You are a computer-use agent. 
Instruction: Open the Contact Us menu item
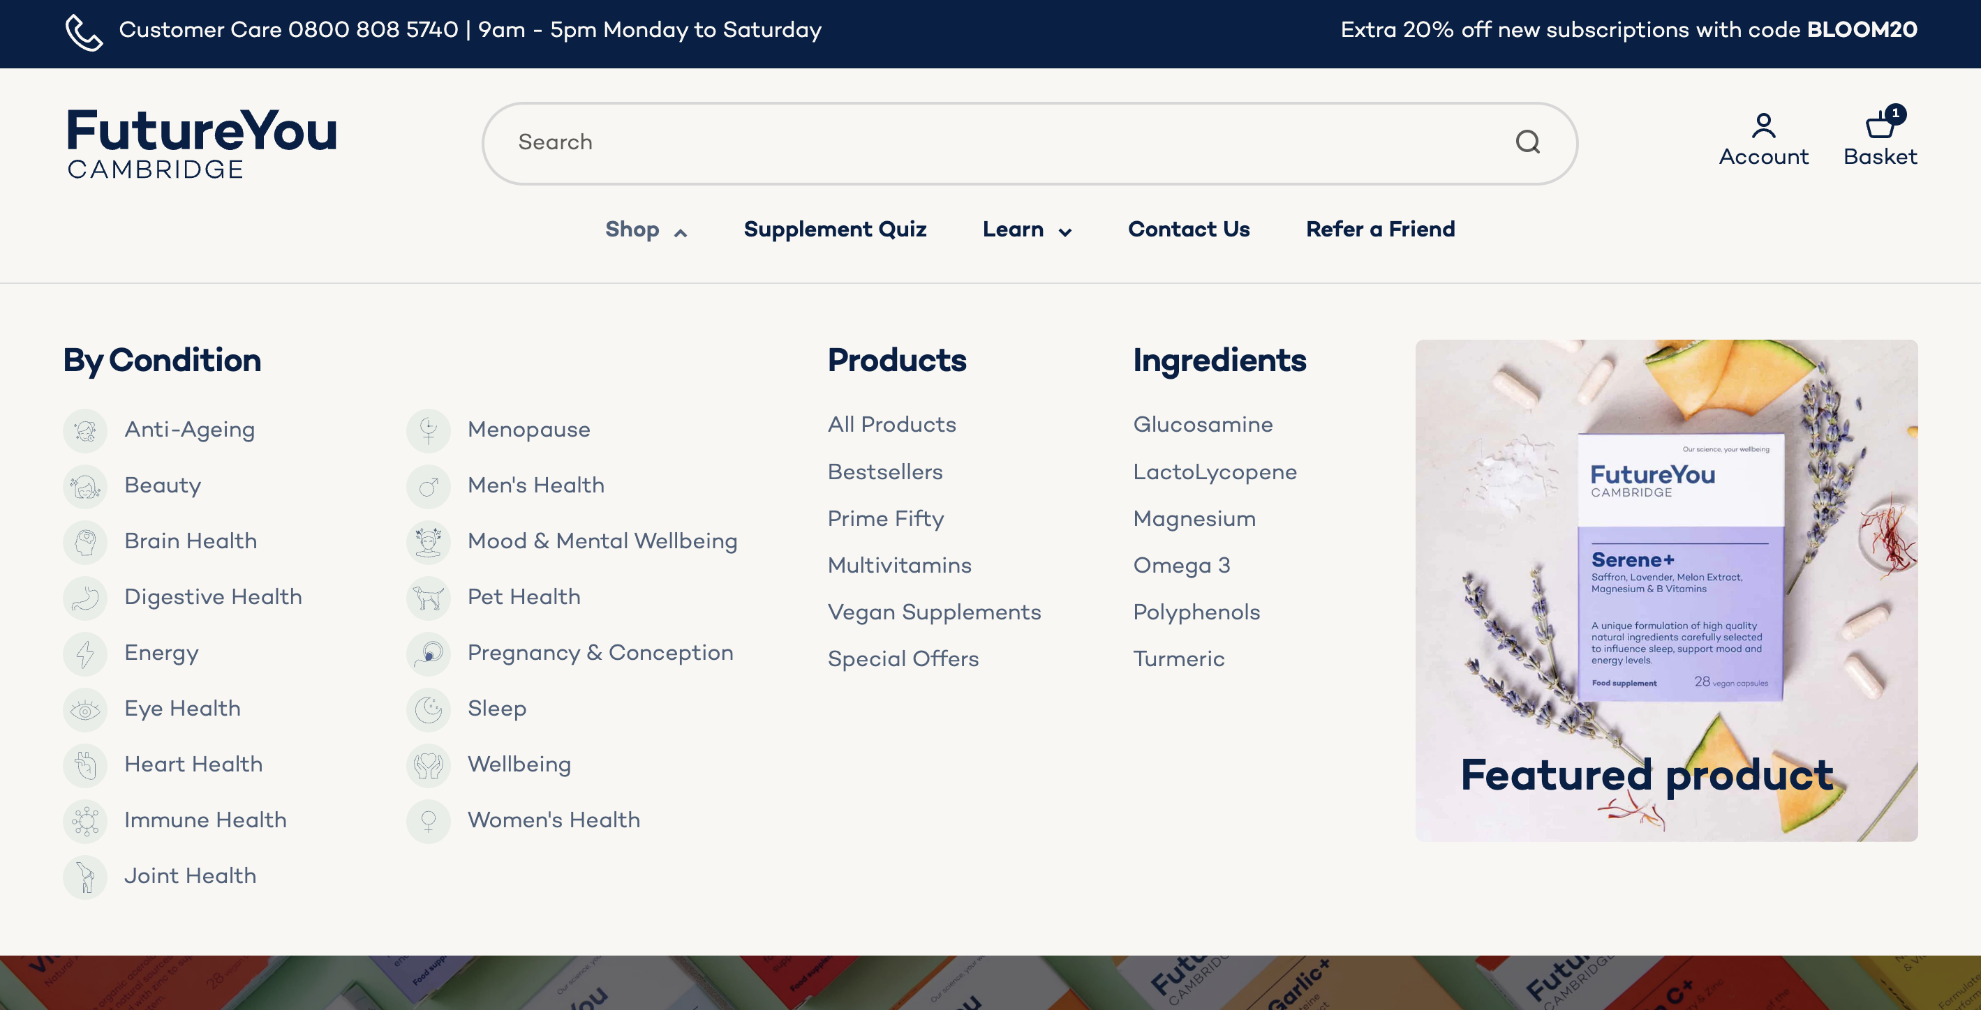pyautogui.click(x=1188, y=229)
